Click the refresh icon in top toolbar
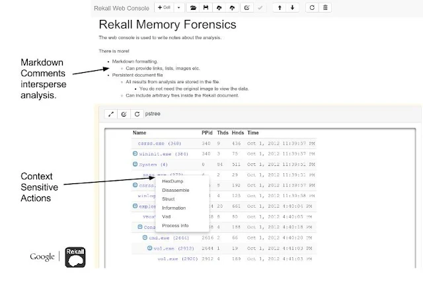This screenshot has height=295, width=423. click(x=312, y=7)
